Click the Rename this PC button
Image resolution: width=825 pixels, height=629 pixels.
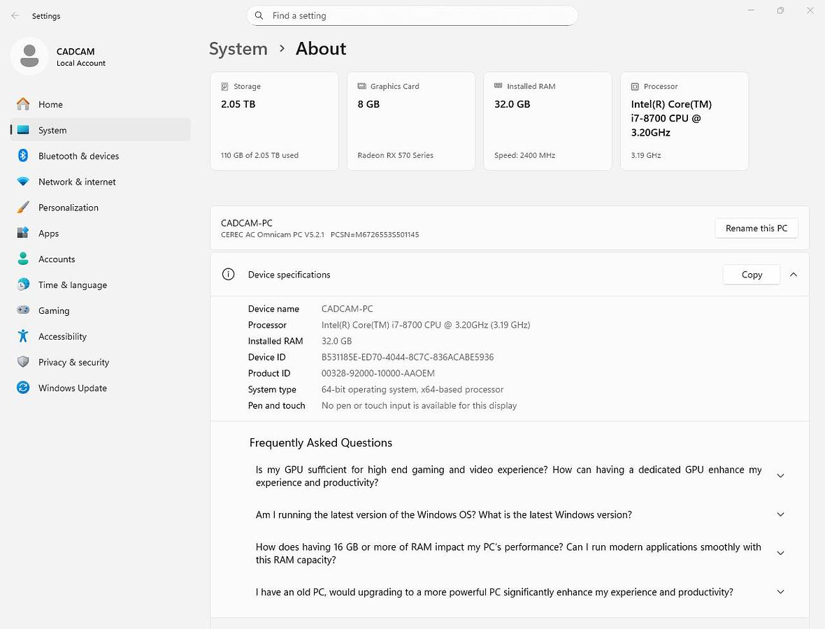pos(756,228)
